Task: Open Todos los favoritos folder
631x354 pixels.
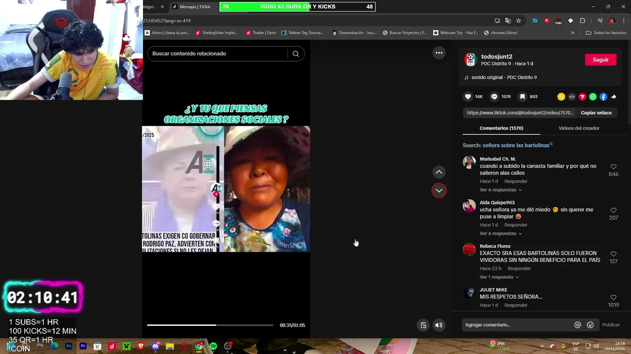Action: tap(606, 33)
